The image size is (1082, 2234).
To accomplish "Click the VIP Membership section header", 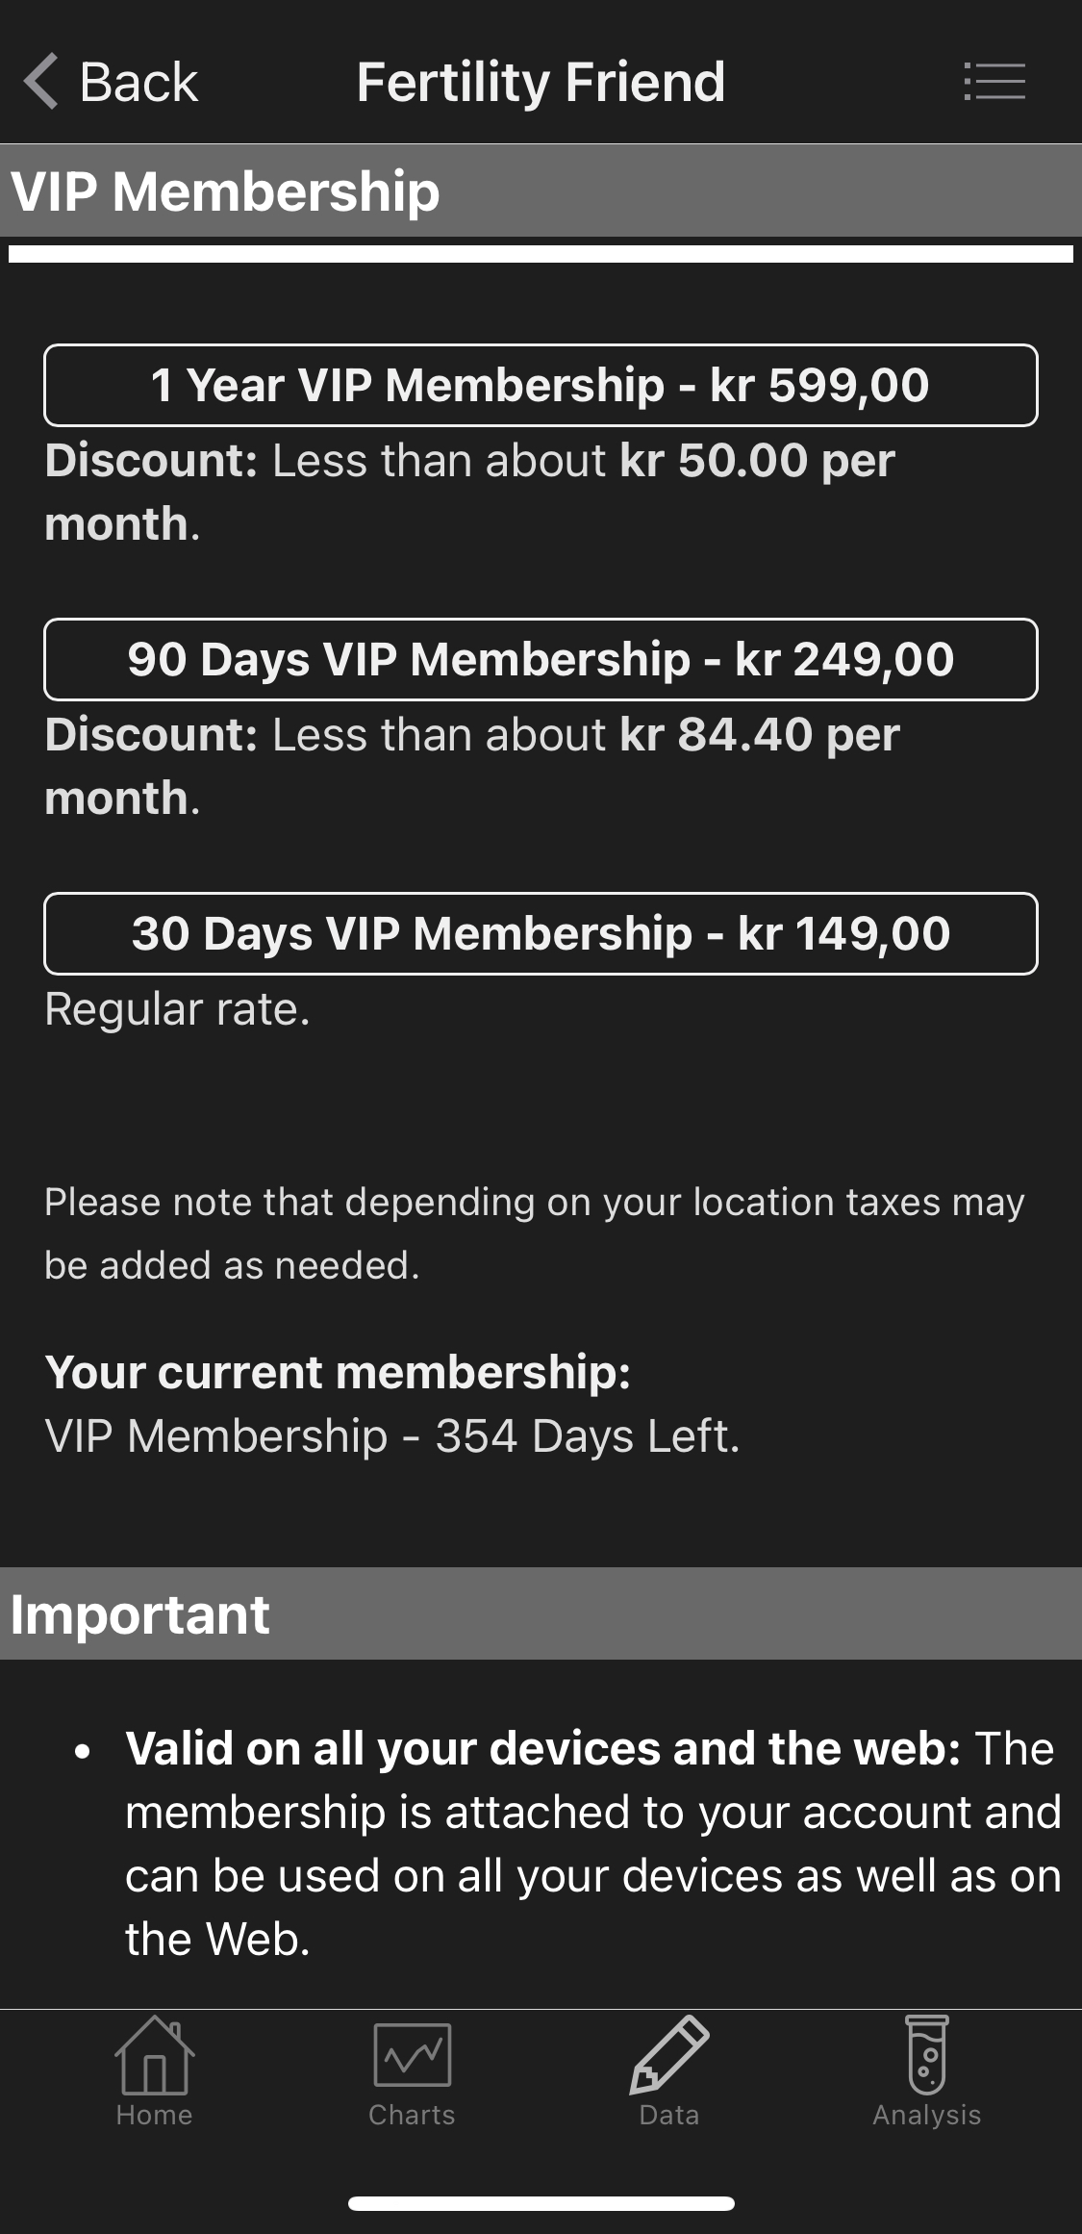I will [225, 190].
